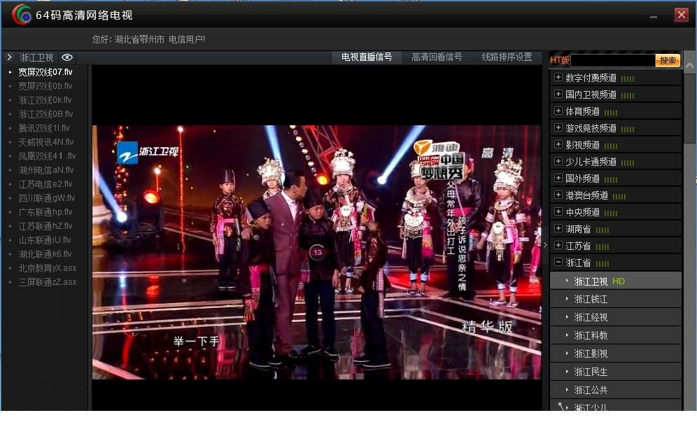Select source 浙江双线0k.flv
The width and height of the screenshot is (697, 427).
point(45,100)
